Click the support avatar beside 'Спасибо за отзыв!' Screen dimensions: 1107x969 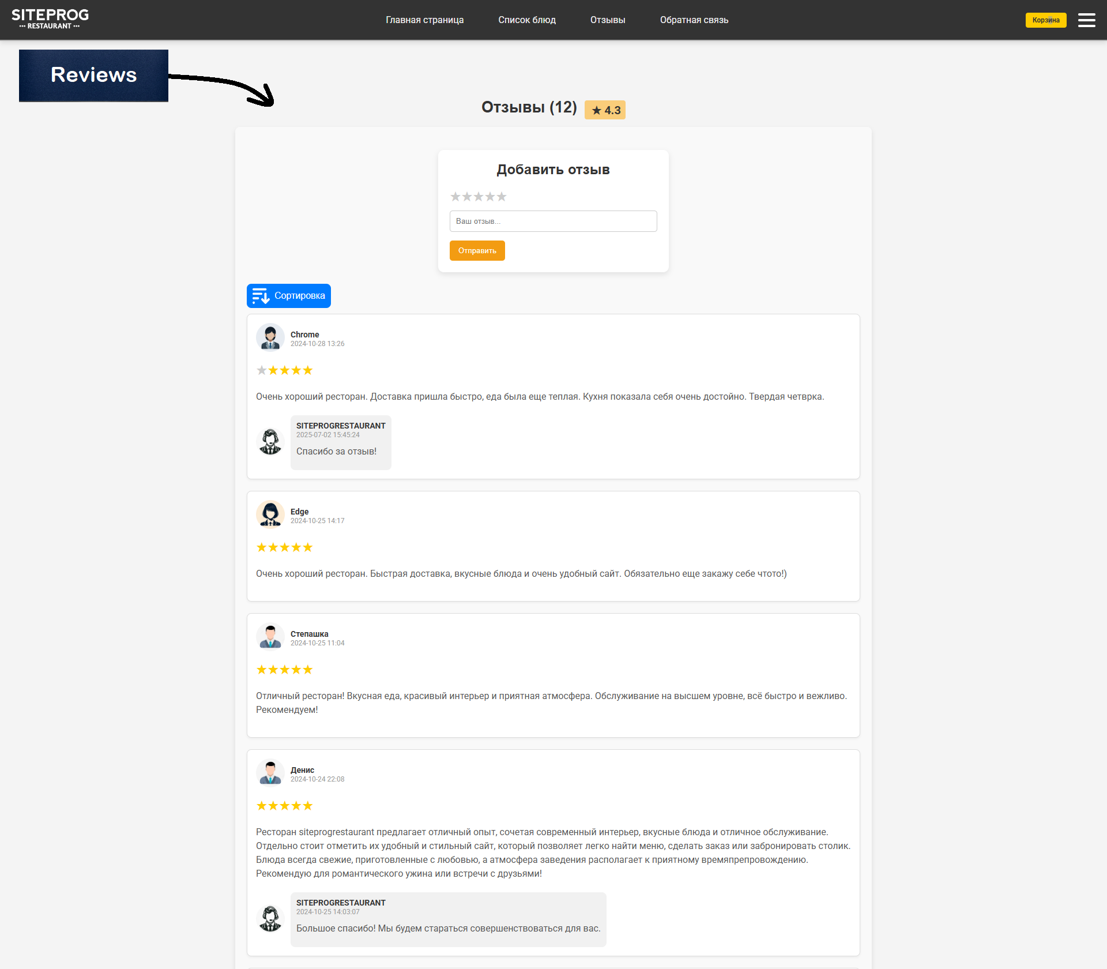pyautogui.click(x=270, y=442)
